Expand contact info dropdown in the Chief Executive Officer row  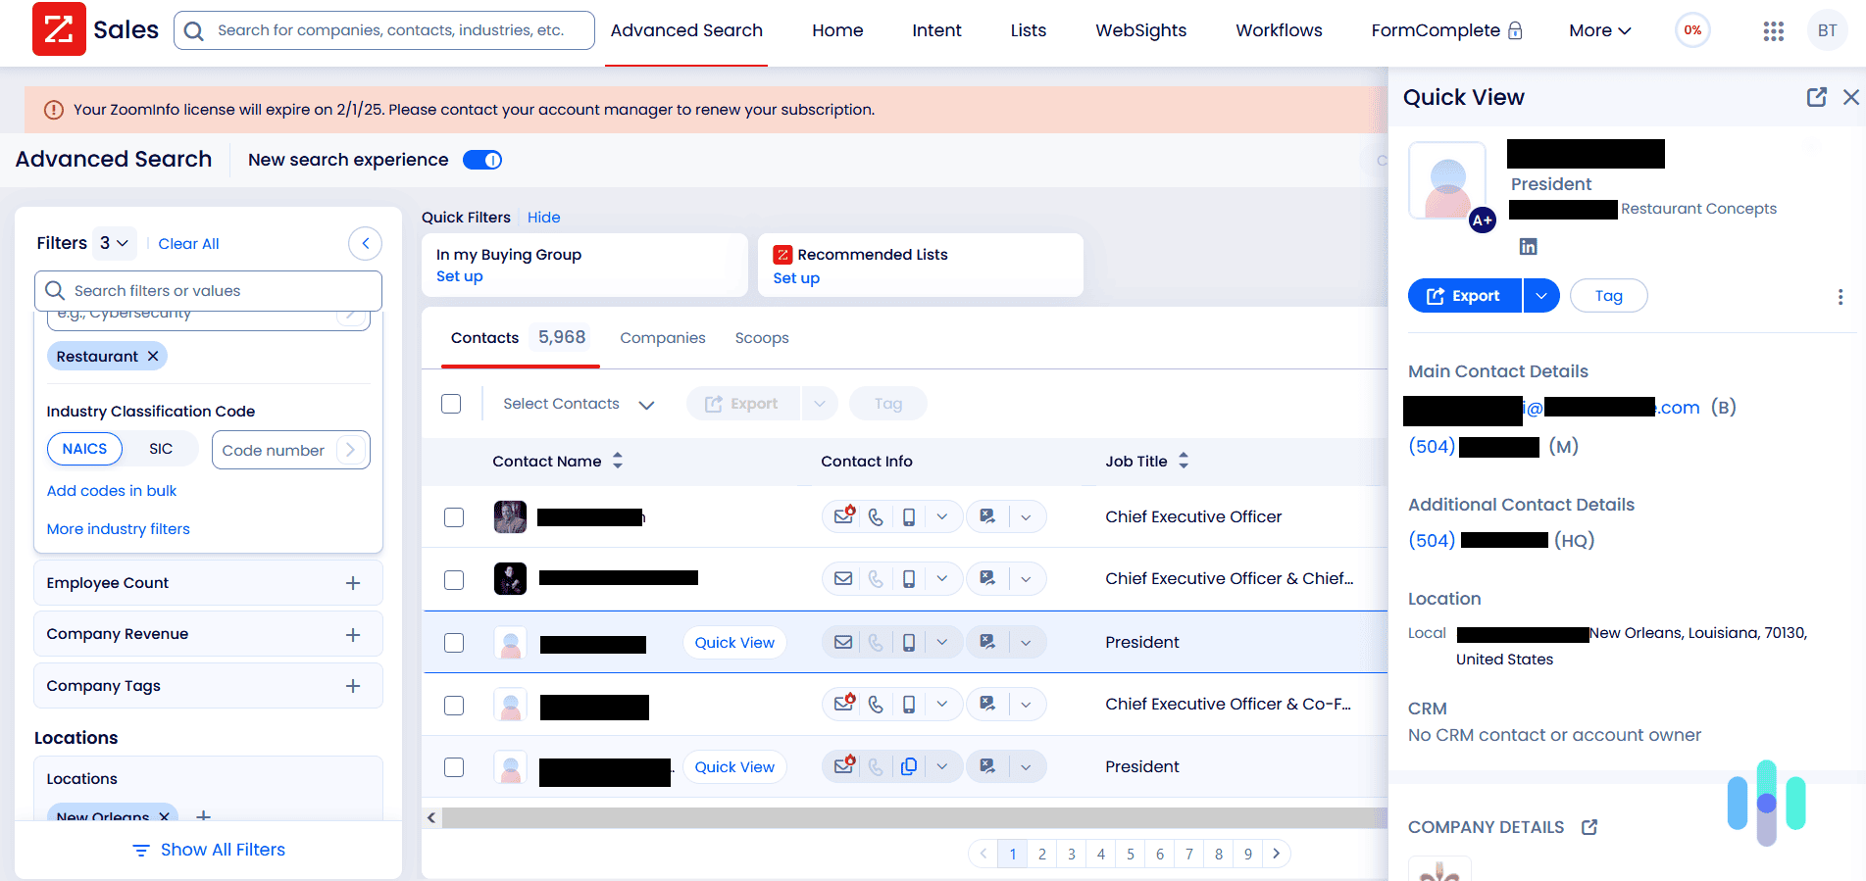[942, 516]
